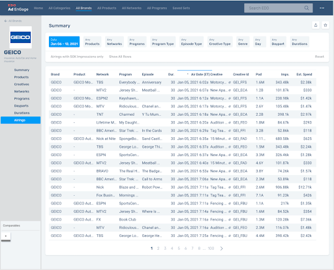Select Programs in the sidebar
Viewport: 334px width, 270px height.
click(x=22, y=98)
